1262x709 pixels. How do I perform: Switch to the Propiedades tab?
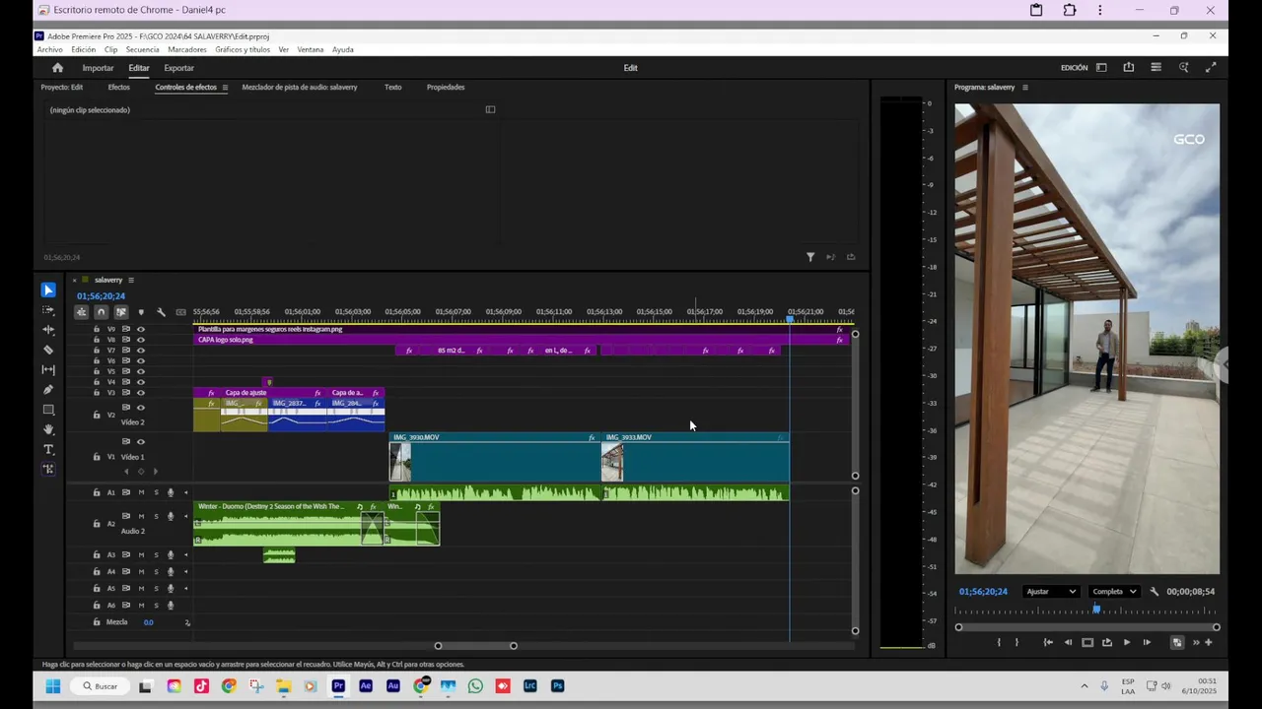[446, 88]
